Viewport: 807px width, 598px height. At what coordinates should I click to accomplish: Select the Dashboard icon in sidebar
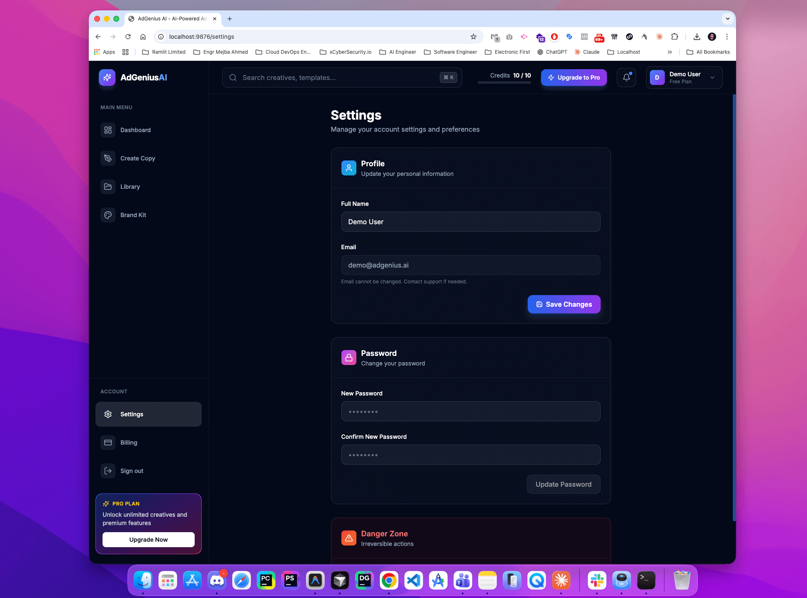click(108, 130)
